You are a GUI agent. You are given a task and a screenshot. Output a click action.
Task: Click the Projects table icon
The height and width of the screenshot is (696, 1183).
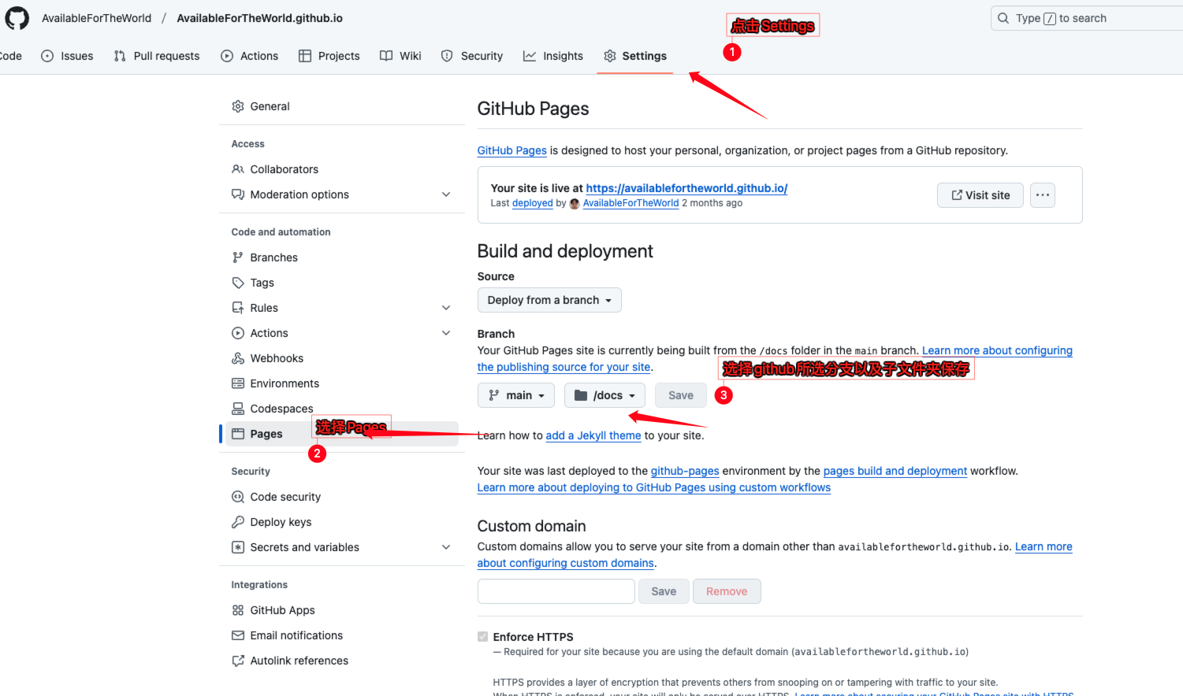pos(305,56)
